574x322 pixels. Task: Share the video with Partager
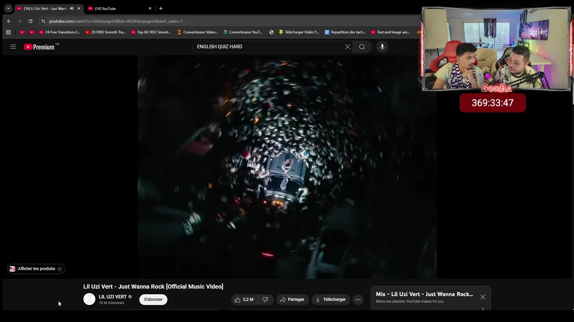coord(292,299)
